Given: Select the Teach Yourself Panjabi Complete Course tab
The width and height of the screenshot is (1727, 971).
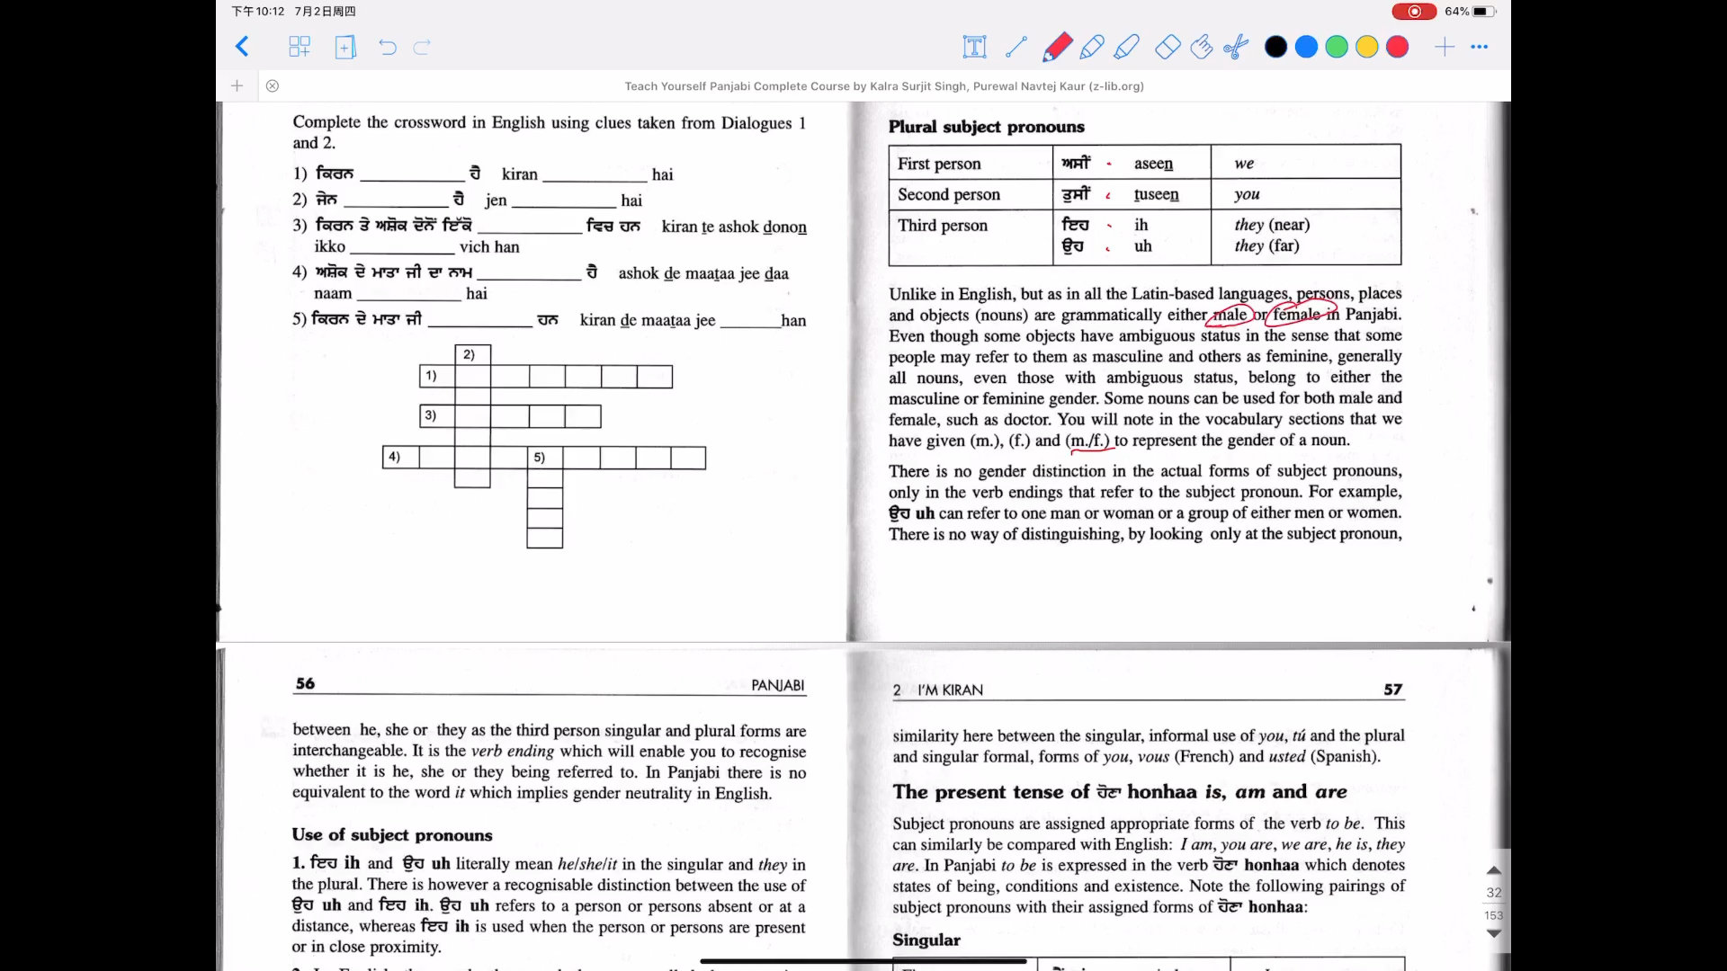Looking at the screenshot, I should pos(884,86).
